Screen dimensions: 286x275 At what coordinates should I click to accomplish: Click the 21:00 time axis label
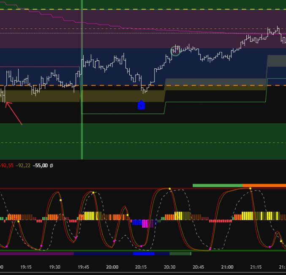click(x=227, y=267)
